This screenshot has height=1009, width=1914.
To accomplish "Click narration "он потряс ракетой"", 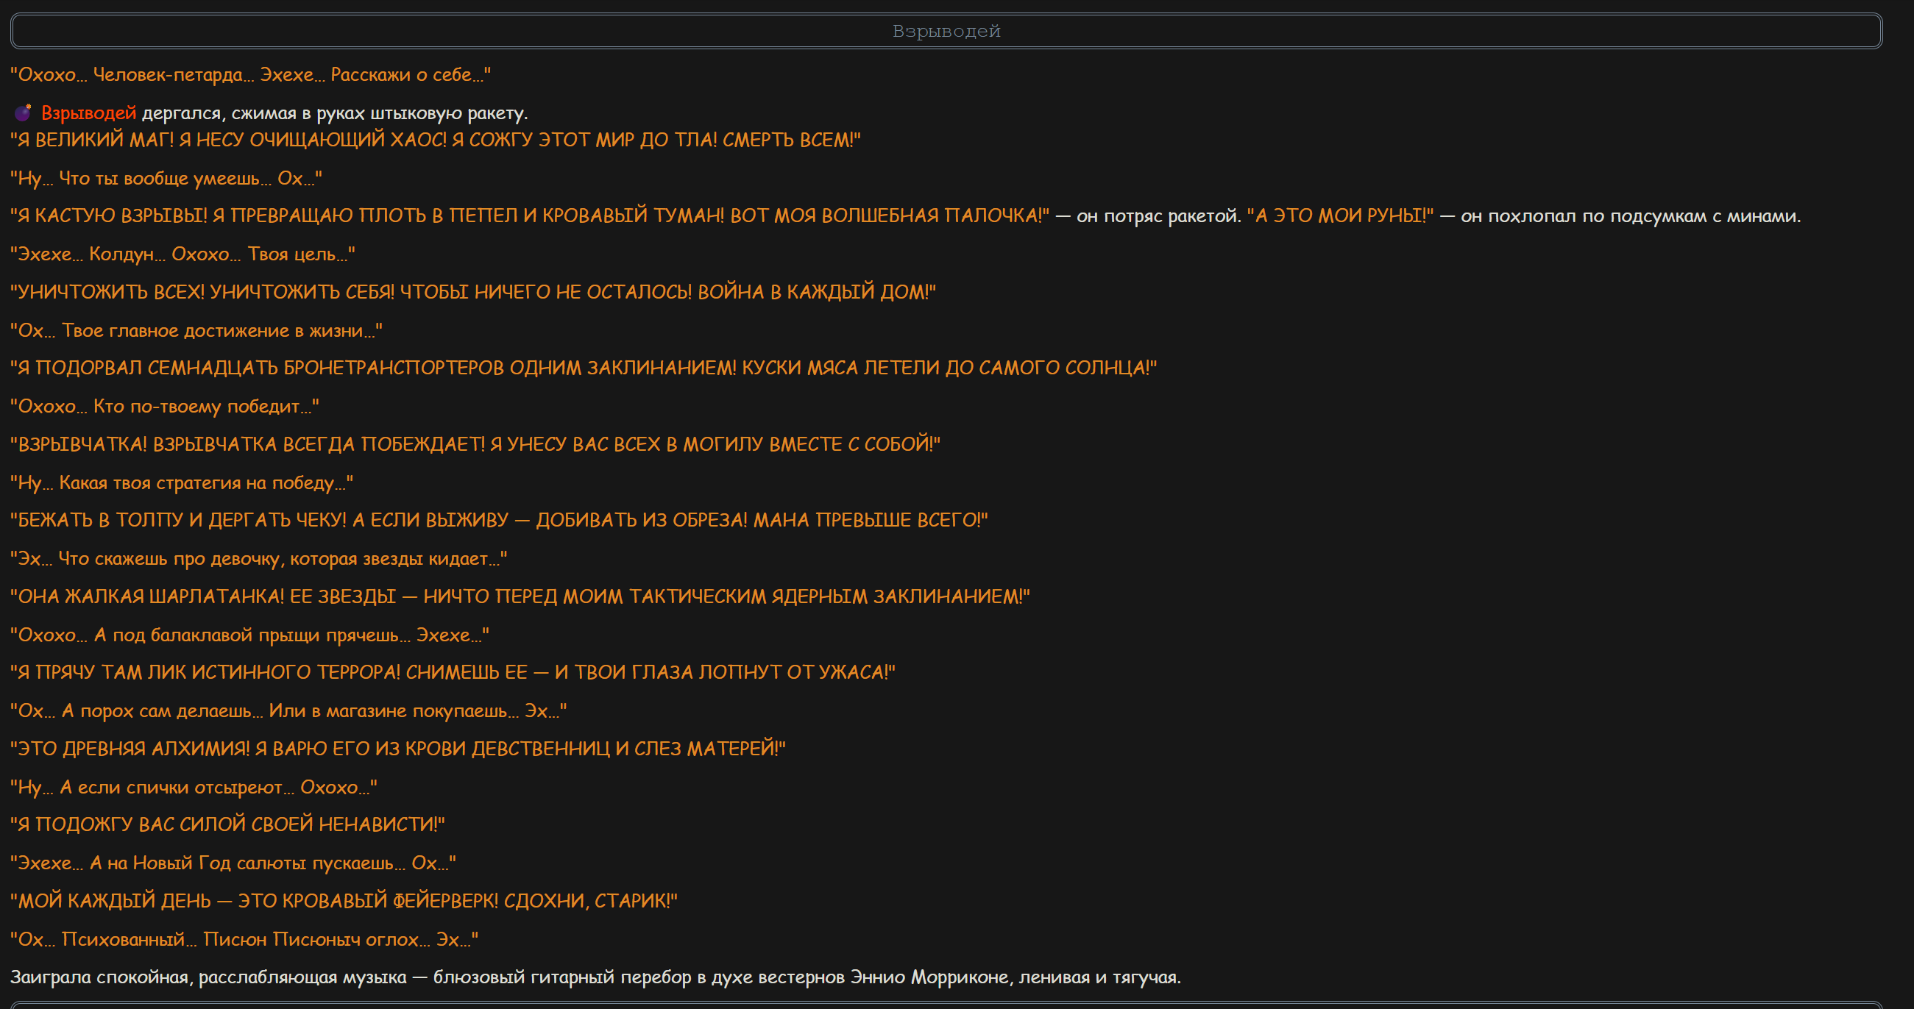I will 1158,216.
